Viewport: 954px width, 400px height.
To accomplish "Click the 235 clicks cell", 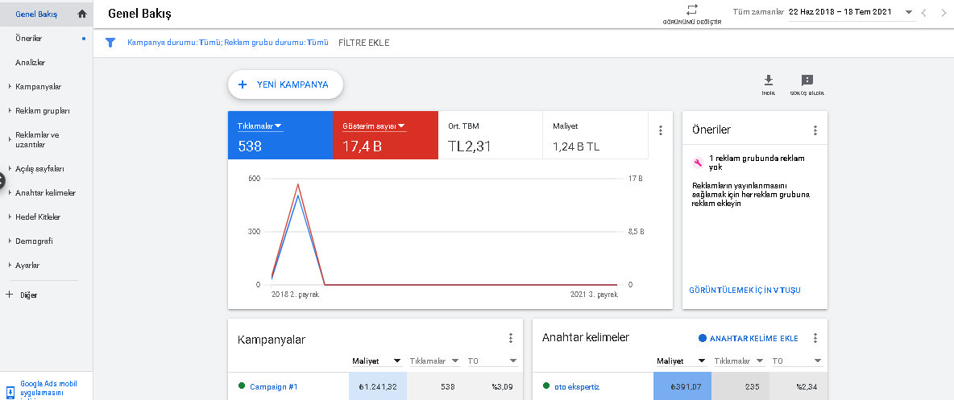I will pos(740,386).
